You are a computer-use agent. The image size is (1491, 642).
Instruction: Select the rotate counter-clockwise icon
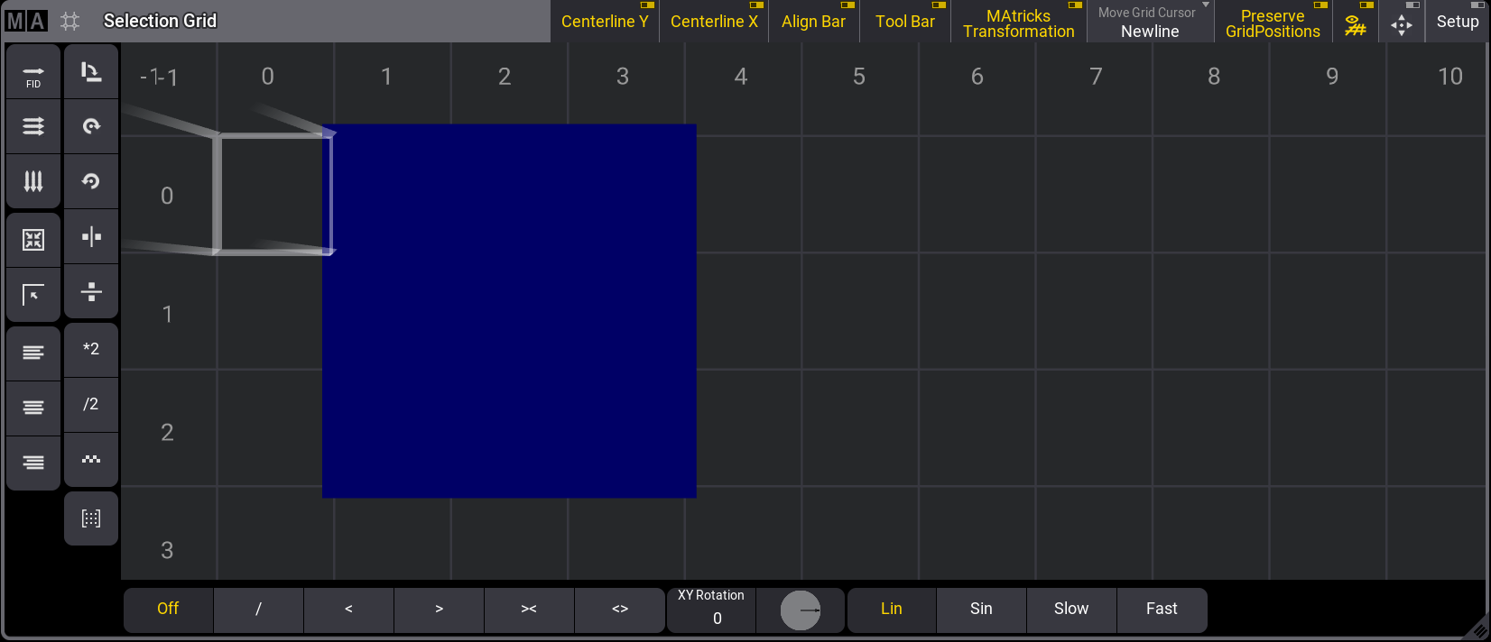click(x=91, y=181)
